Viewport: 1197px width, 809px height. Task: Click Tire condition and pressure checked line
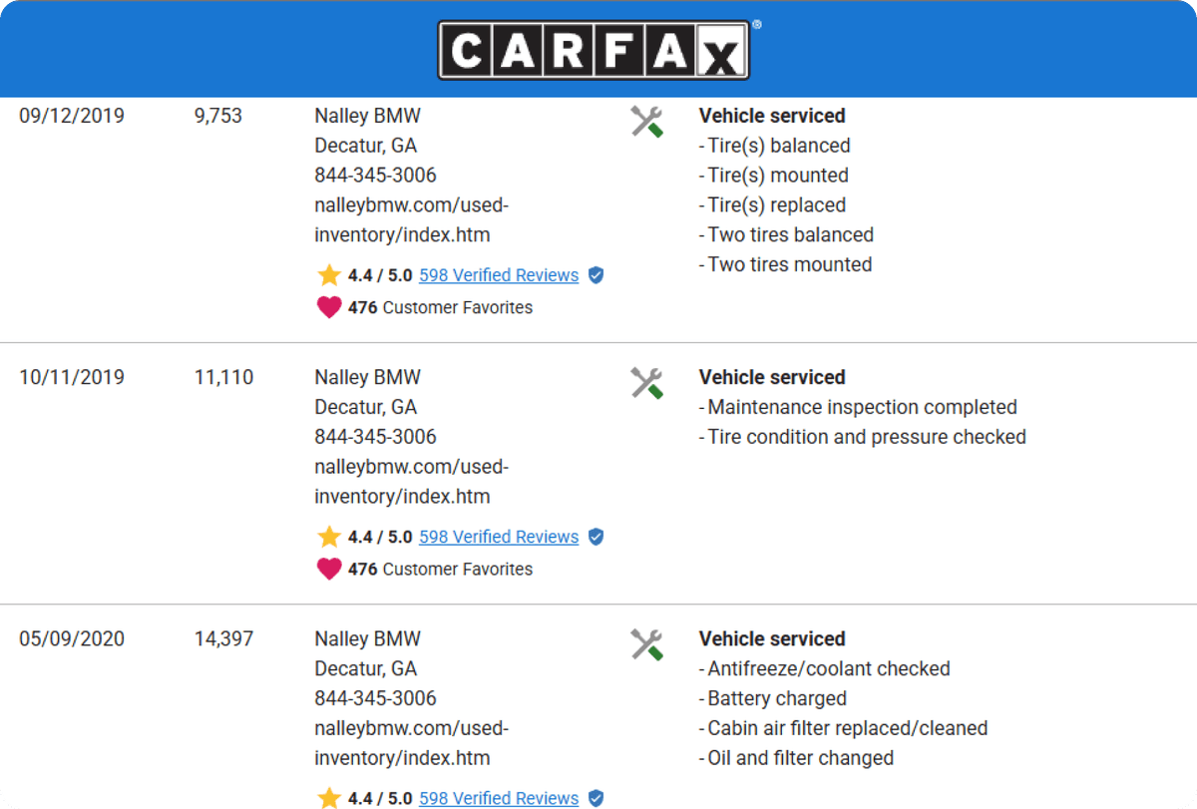point(862,437)
